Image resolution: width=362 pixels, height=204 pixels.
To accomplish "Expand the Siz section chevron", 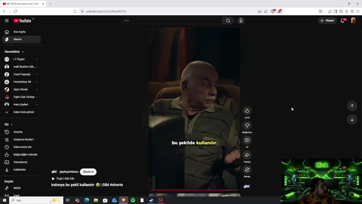I will coord(12,124).
